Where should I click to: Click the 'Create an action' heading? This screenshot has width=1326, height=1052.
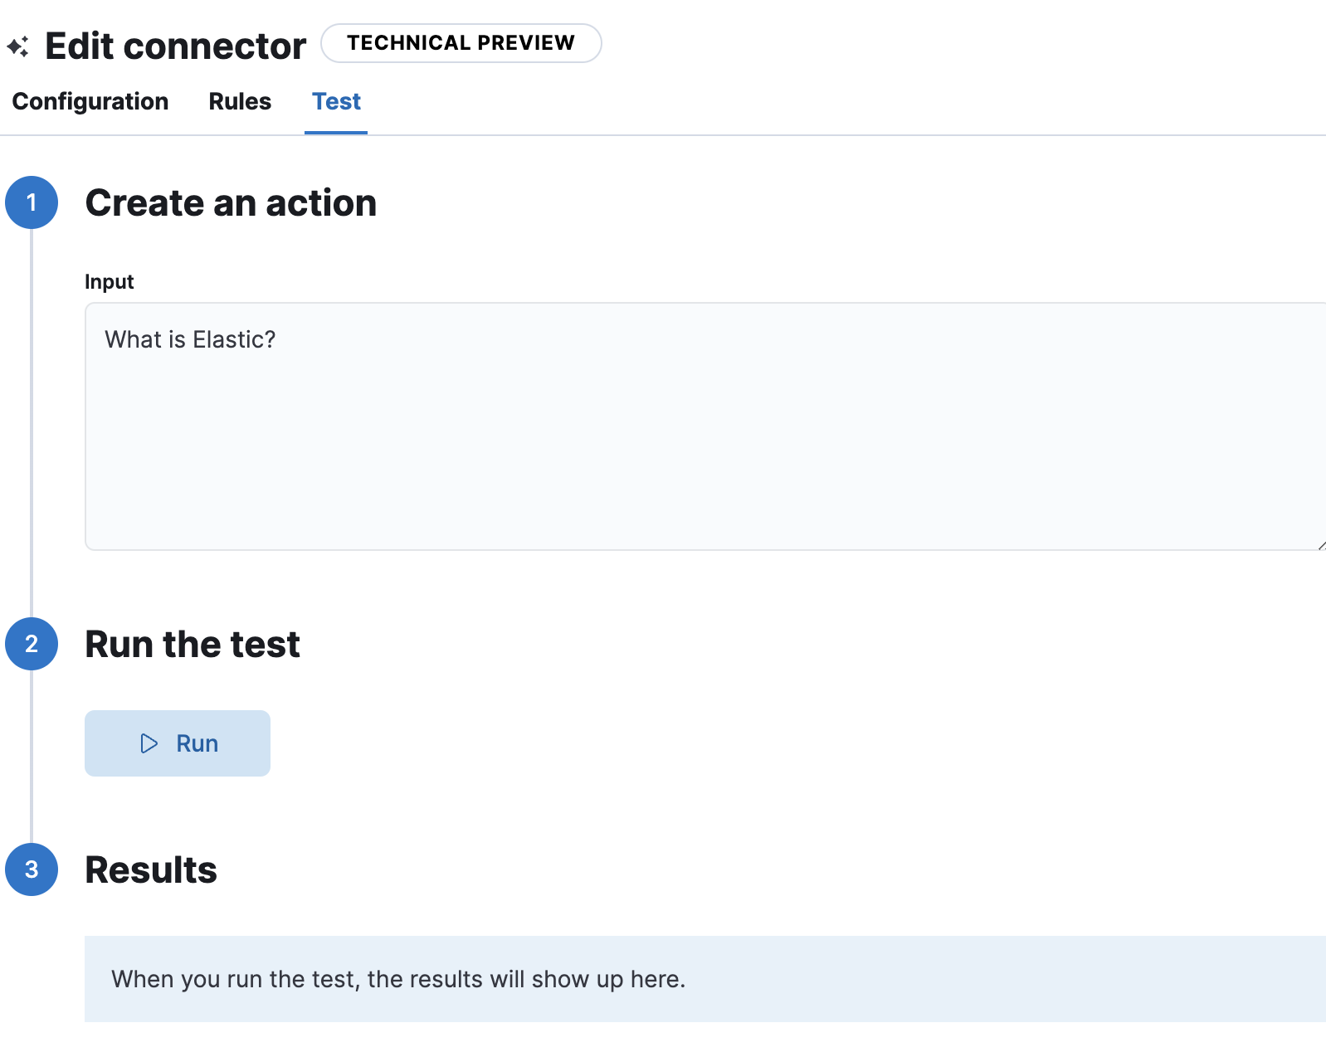tap(231, 203)
